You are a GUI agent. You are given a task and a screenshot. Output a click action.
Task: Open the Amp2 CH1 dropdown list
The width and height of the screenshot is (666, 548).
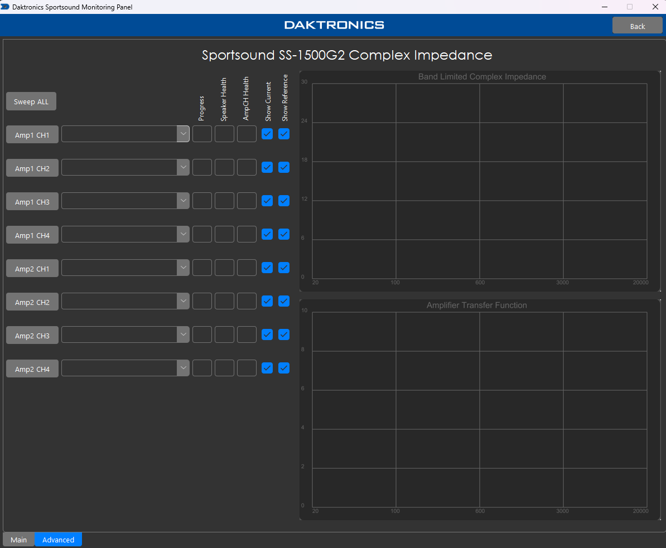coord(183,268)
